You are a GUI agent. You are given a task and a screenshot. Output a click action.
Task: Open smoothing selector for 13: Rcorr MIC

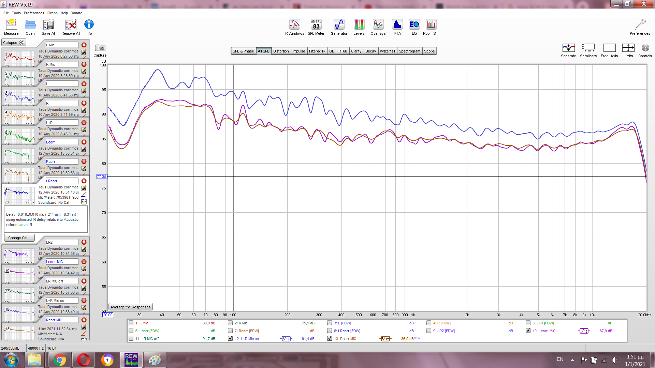pos(385,339)
